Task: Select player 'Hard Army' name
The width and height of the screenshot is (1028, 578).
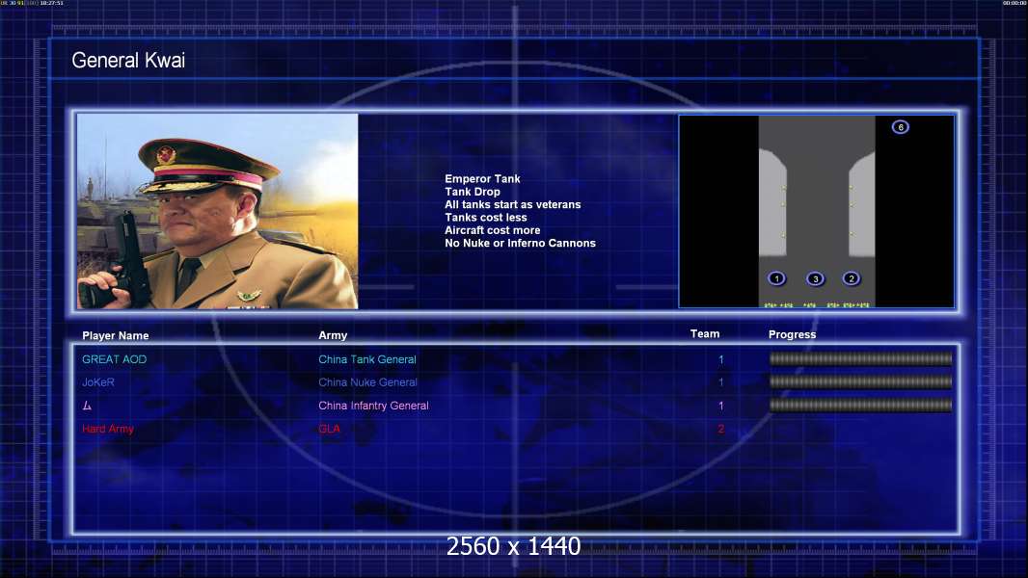Action: point(108,429)
